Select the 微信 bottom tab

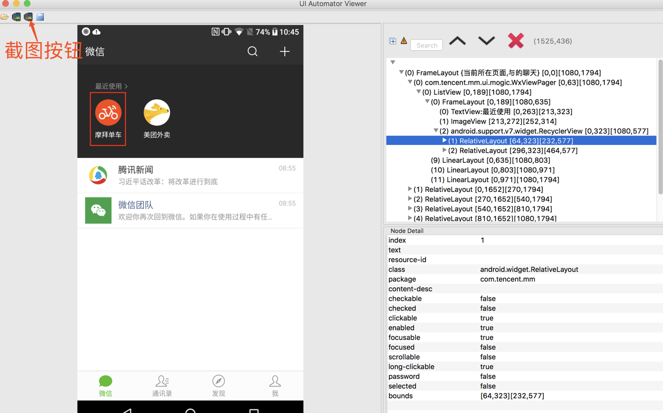point(106,386)
